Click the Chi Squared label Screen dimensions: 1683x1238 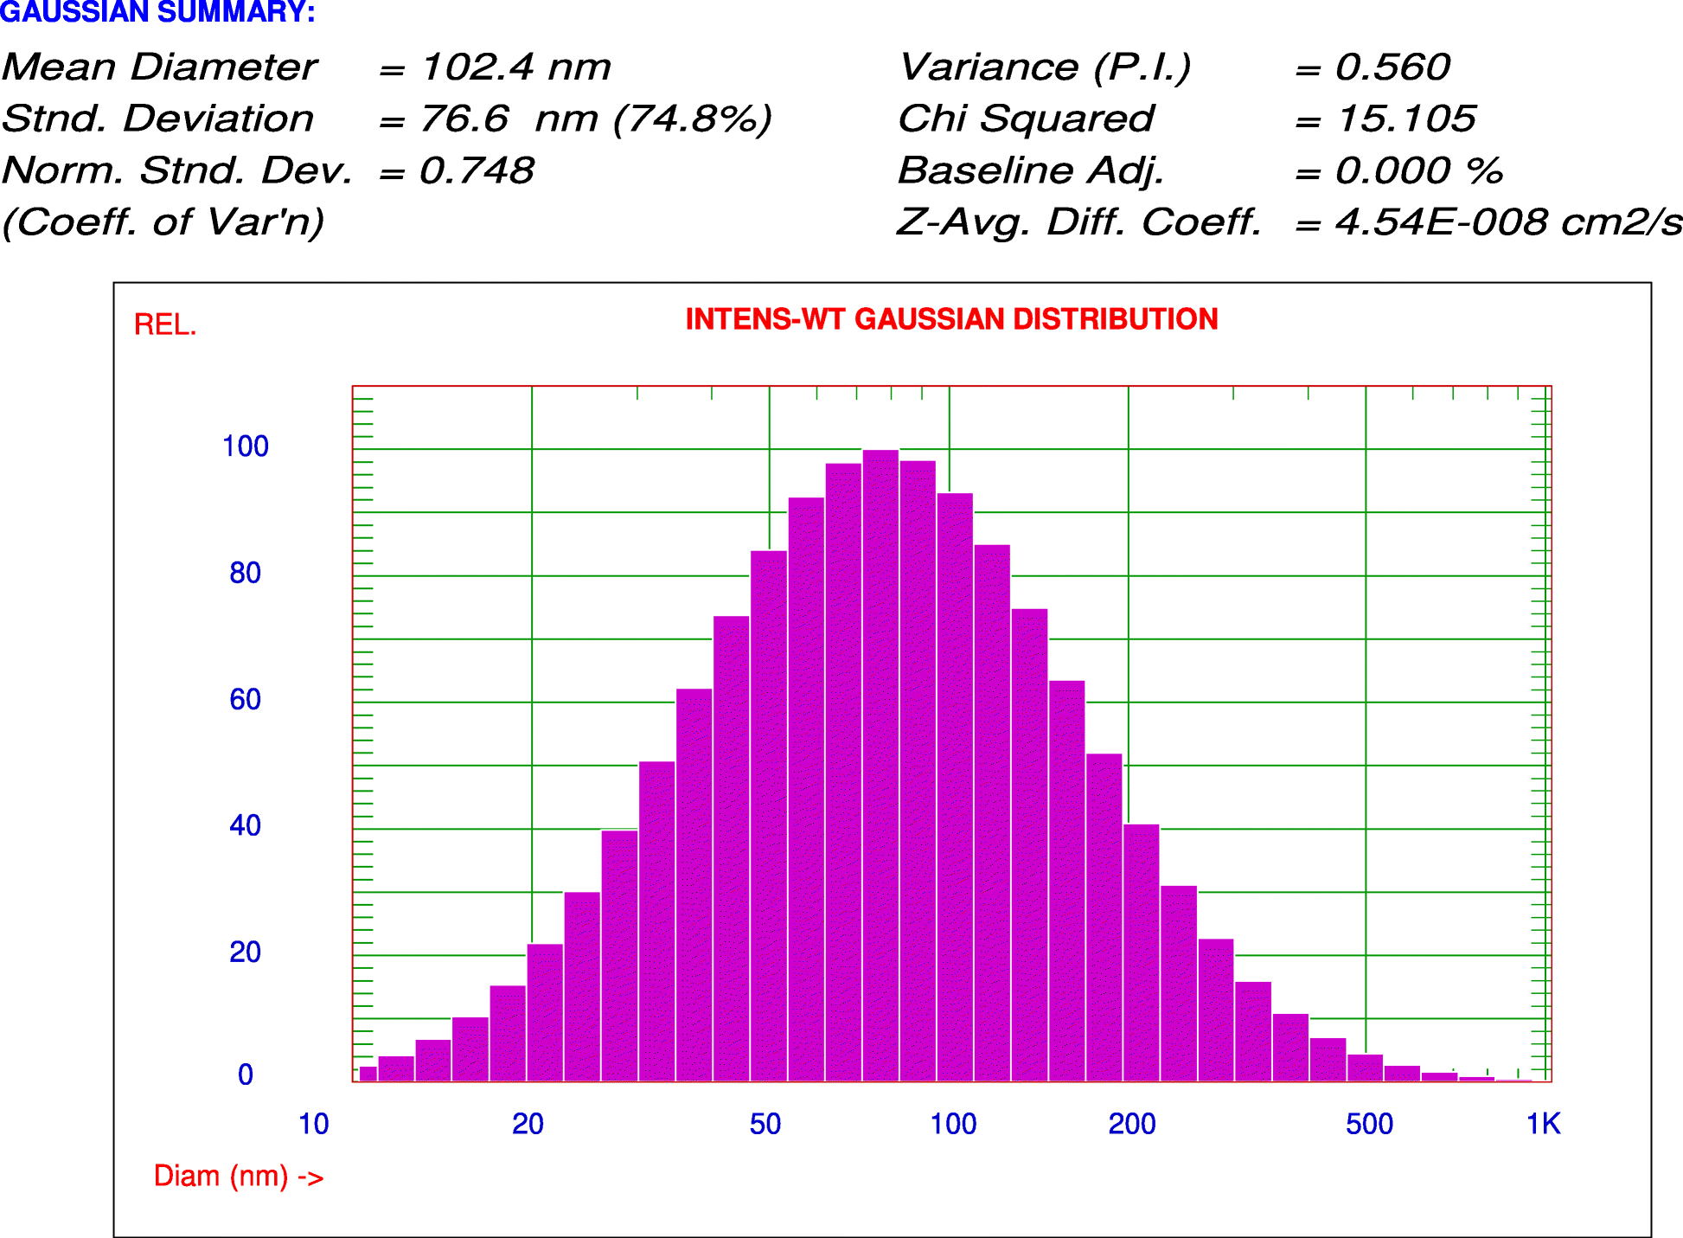point(1027,119)
